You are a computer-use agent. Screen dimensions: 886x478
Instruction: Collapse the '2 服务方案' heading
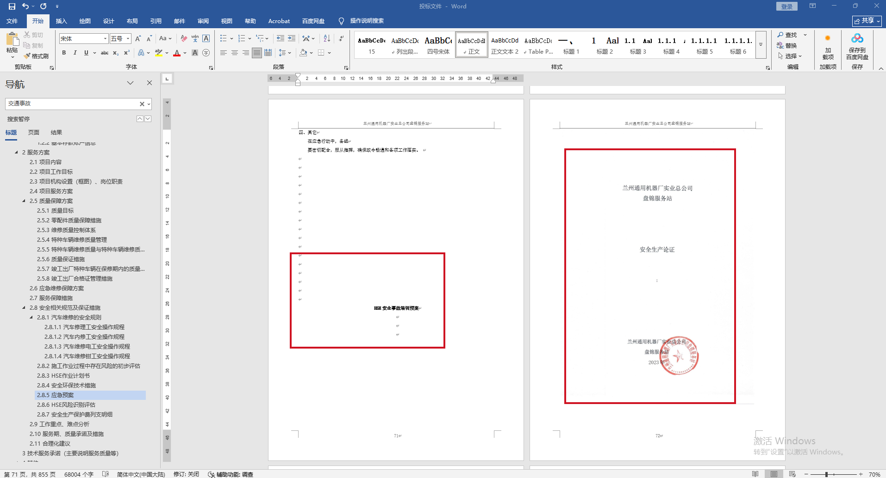pos(17,152)
